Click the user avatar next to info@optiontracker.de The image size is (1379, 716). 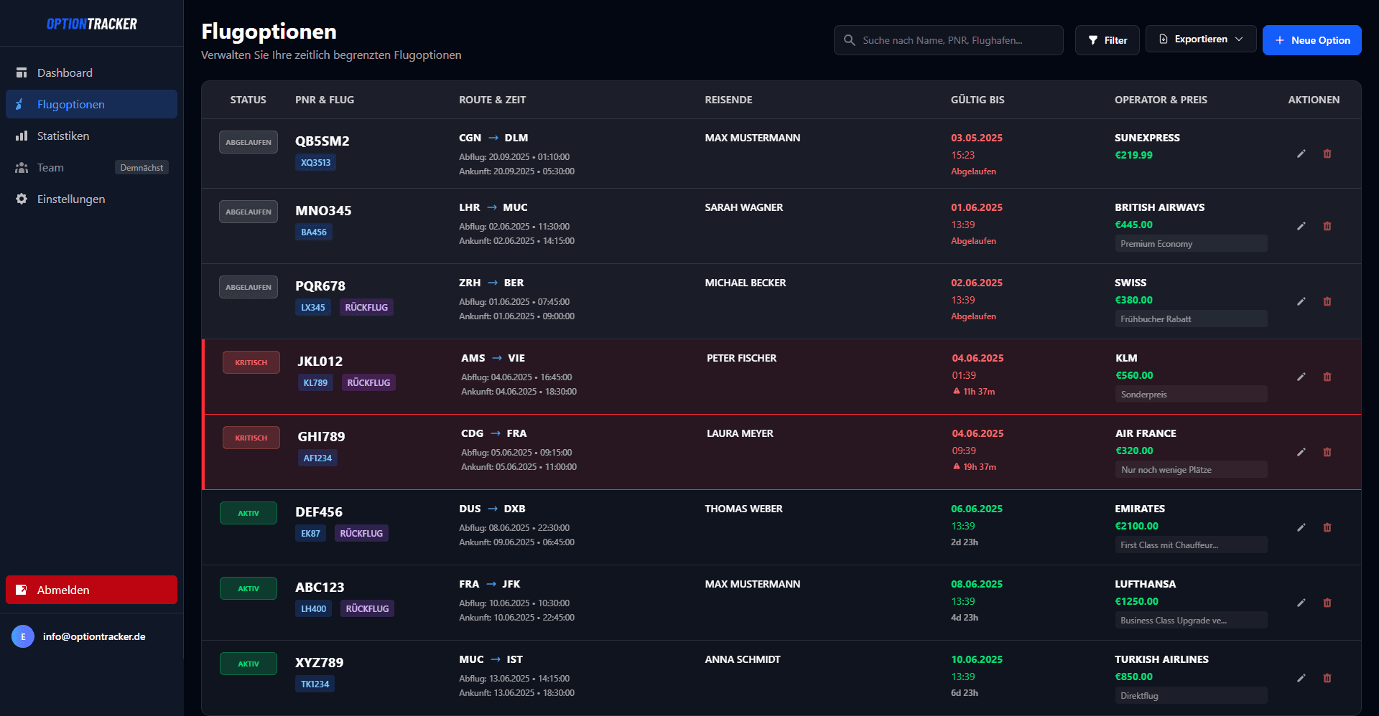(23, 636)
